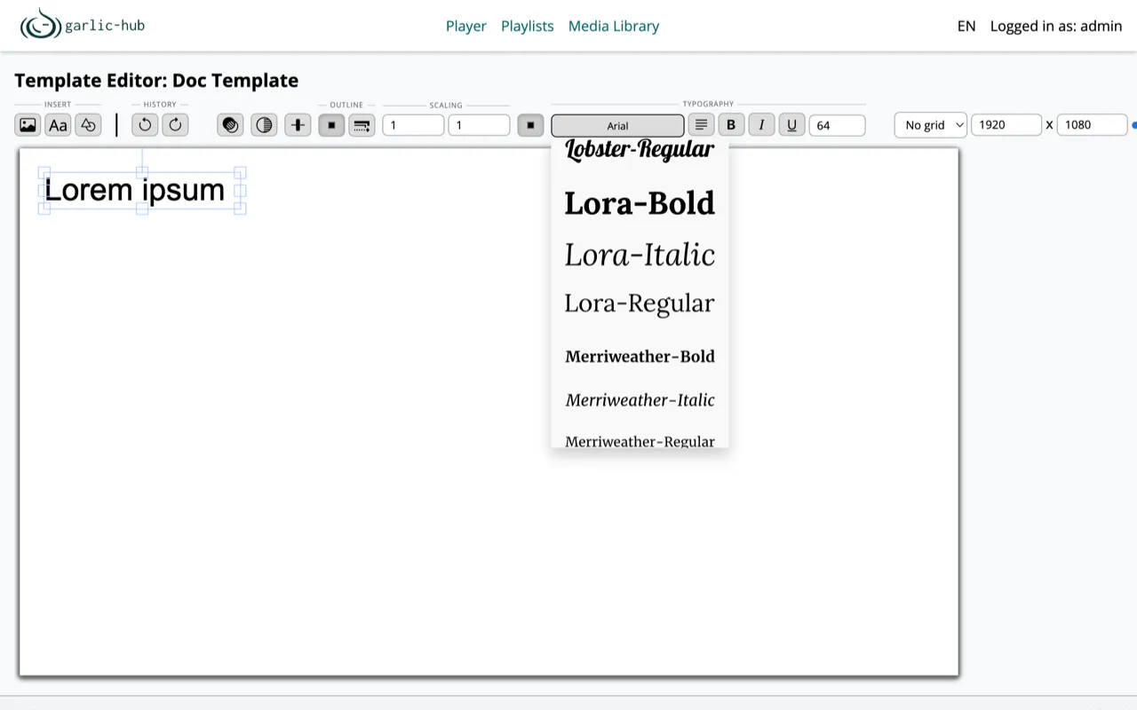Toggle bold formatting
The width and height of the screenshot is (1137, 710).
(x=731, y=125)
